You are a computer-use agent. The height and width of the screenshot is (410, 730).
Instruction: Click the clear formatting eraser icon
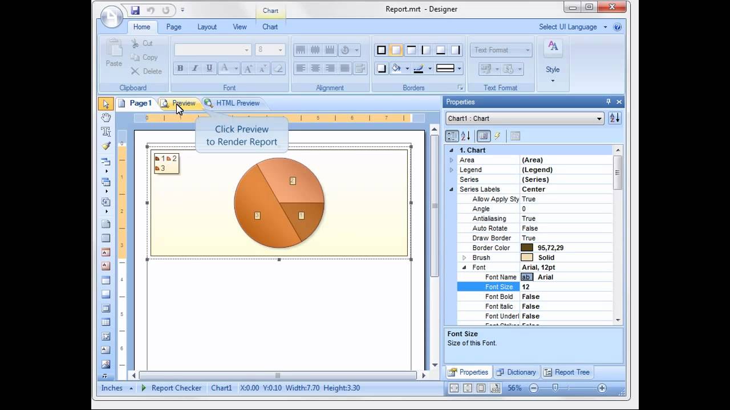point(278,68)
